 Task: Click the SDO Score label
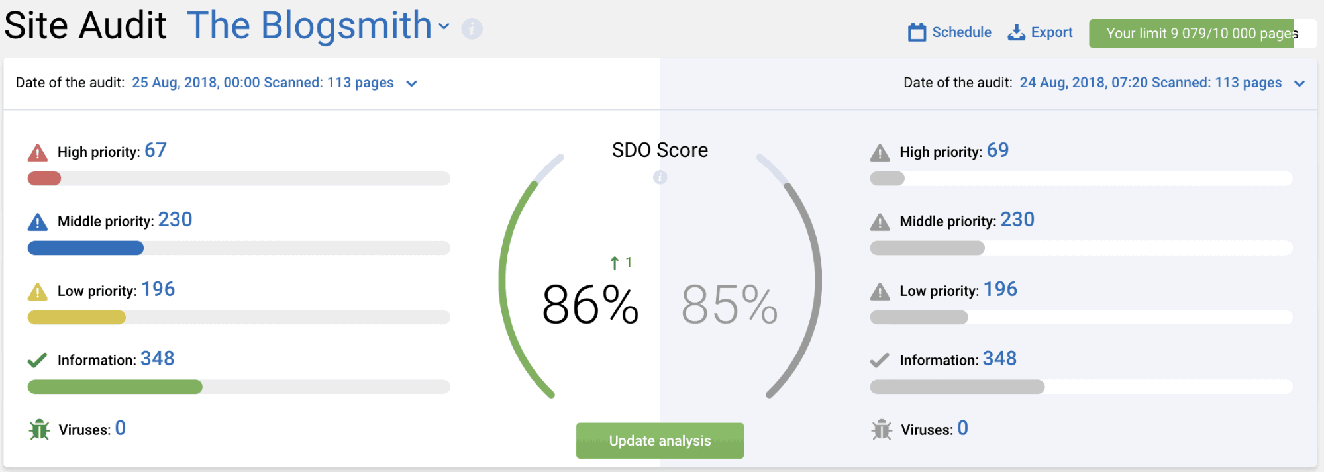[660, 150]
